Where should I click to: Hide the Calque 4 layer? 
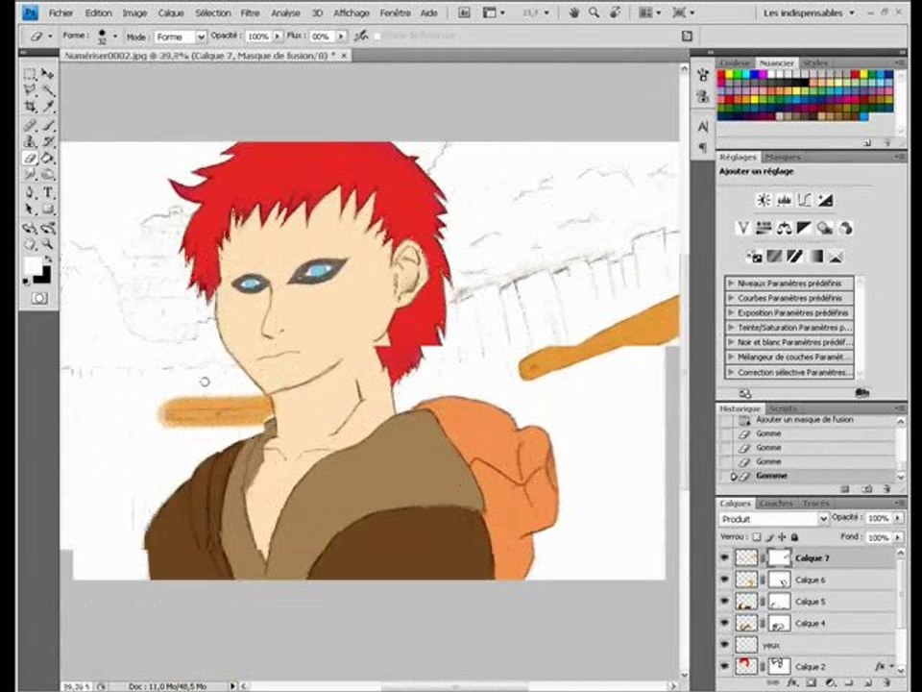(724, 623)
